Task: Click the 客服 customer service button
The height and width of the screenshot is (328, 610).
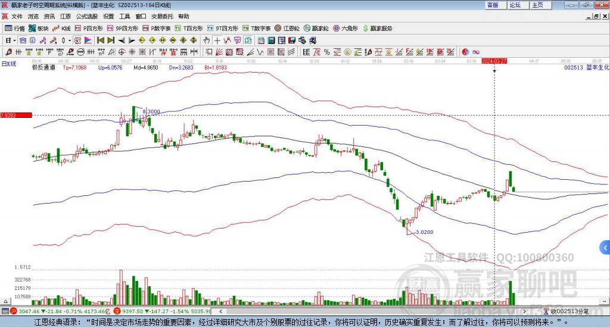Action: 495,5
